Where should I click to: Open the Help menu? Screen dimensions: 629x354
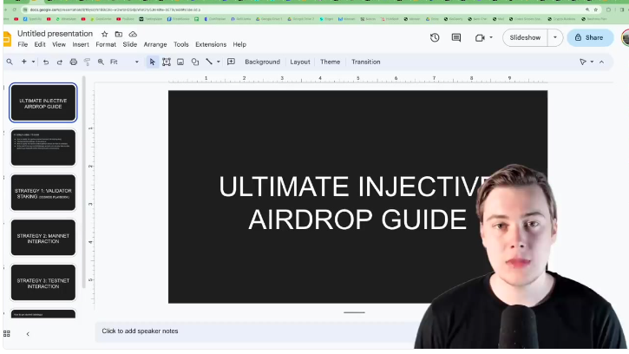click(x=239, y=44)
